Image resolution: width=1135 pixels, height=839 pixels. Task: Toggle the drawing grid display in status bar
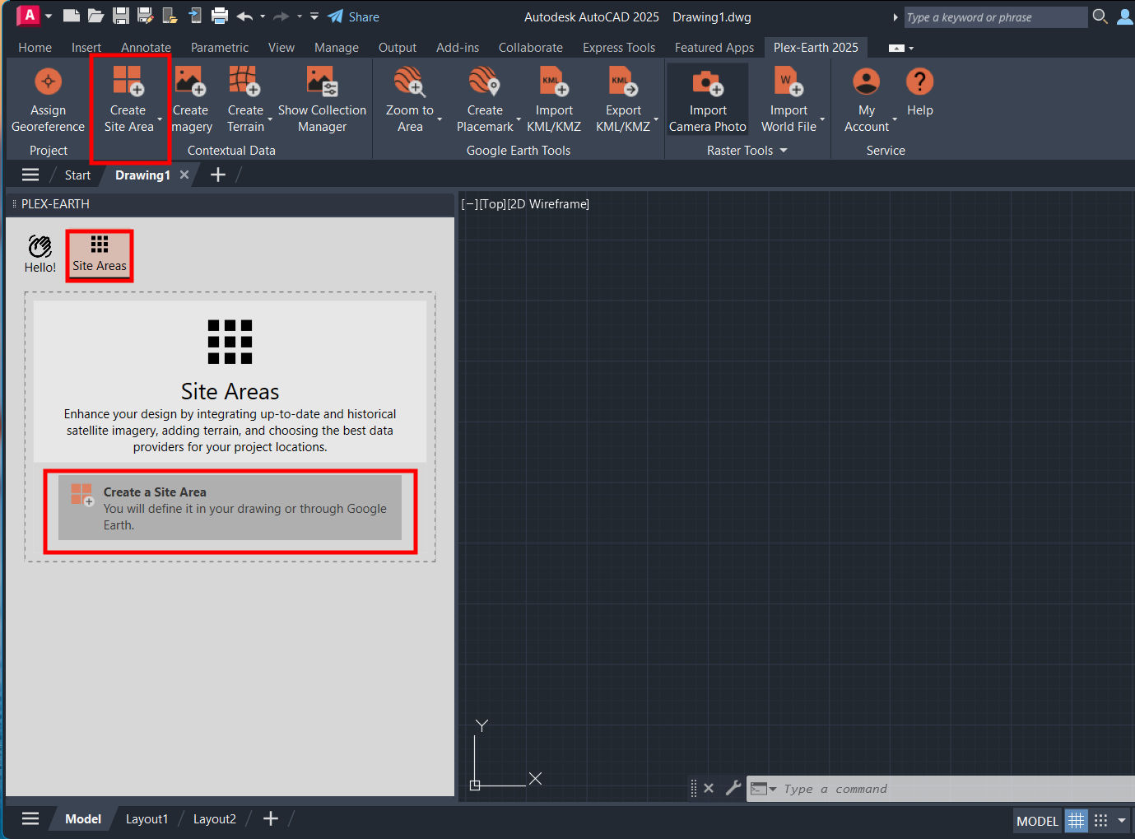click(1076, 821)
